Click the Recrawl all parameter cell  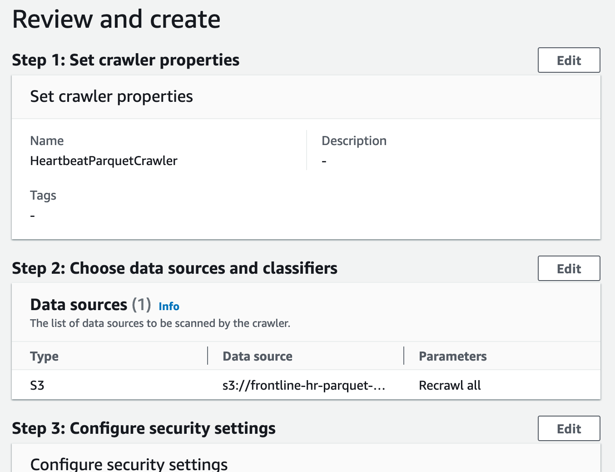pos(450,385)
